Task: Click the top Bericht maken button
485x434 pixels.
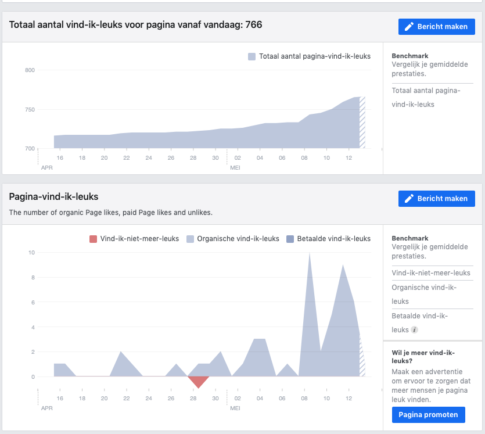Action: point(436,27)
